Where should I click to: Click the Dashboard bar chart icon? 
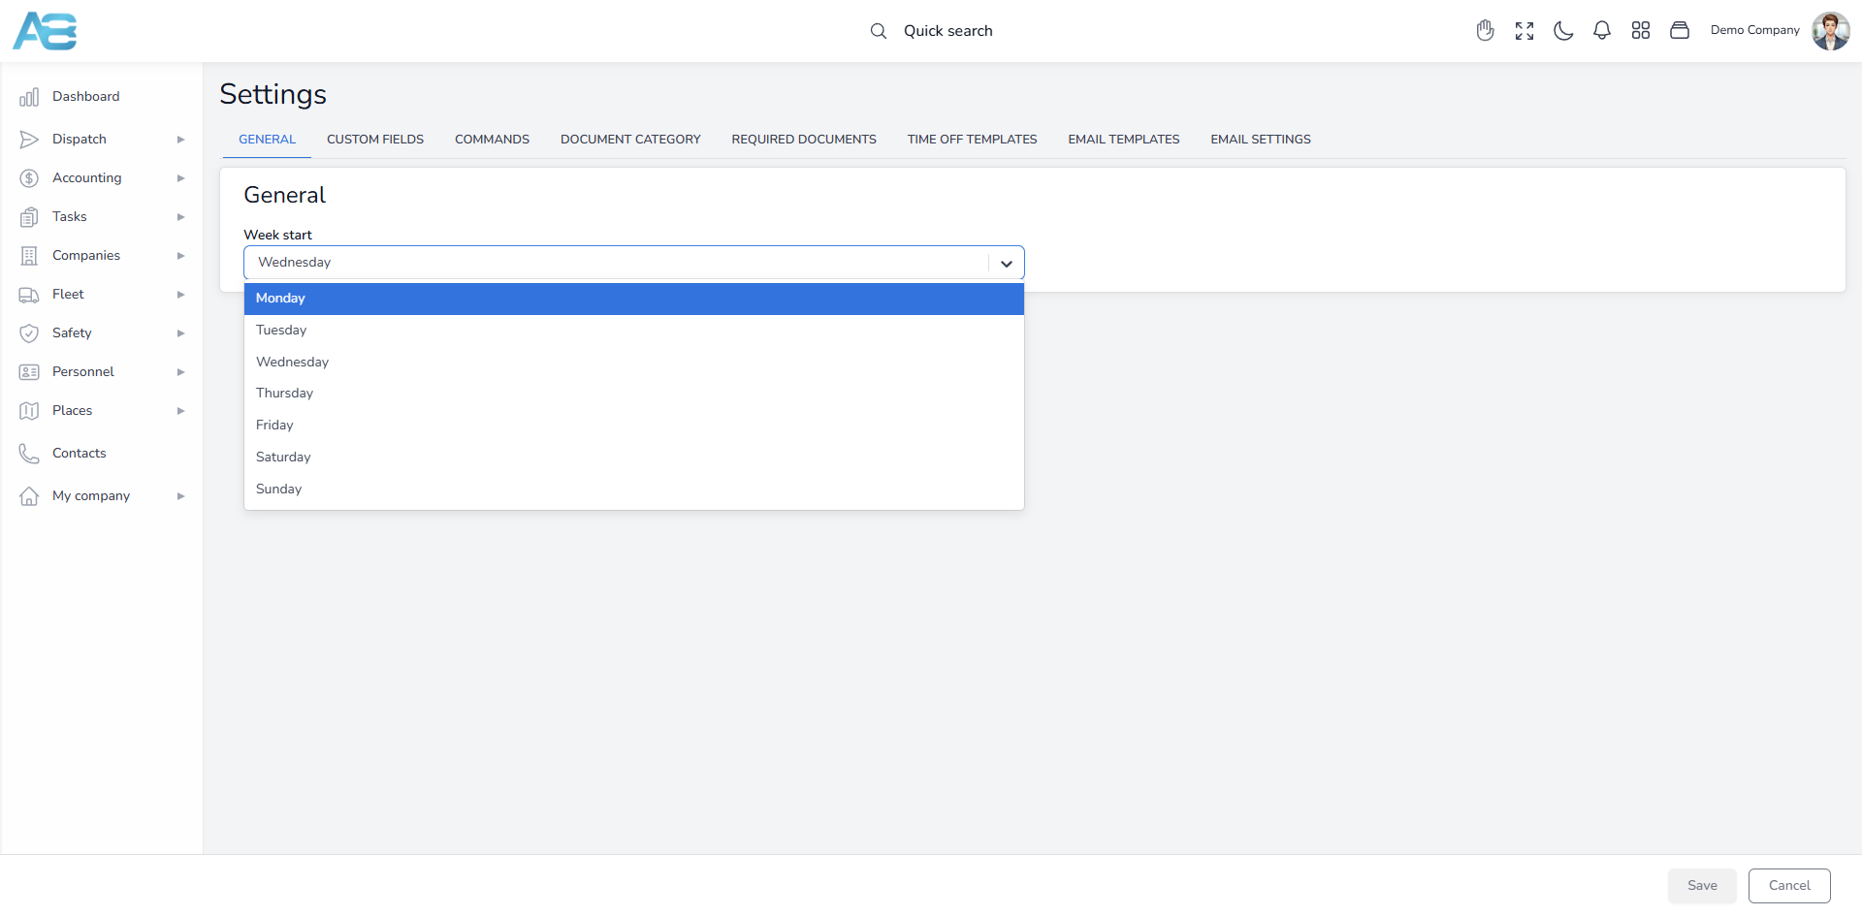pos(29,97)
